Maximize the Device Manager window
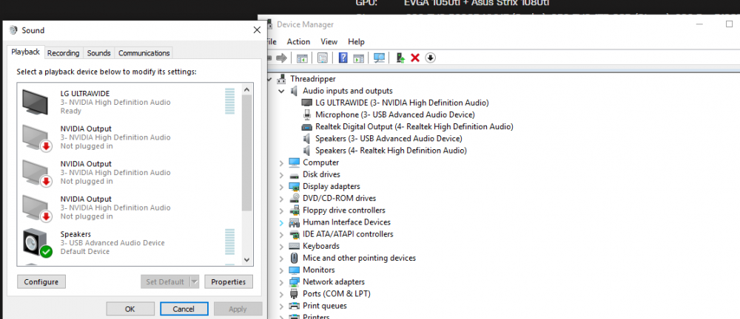 (729, 24)
